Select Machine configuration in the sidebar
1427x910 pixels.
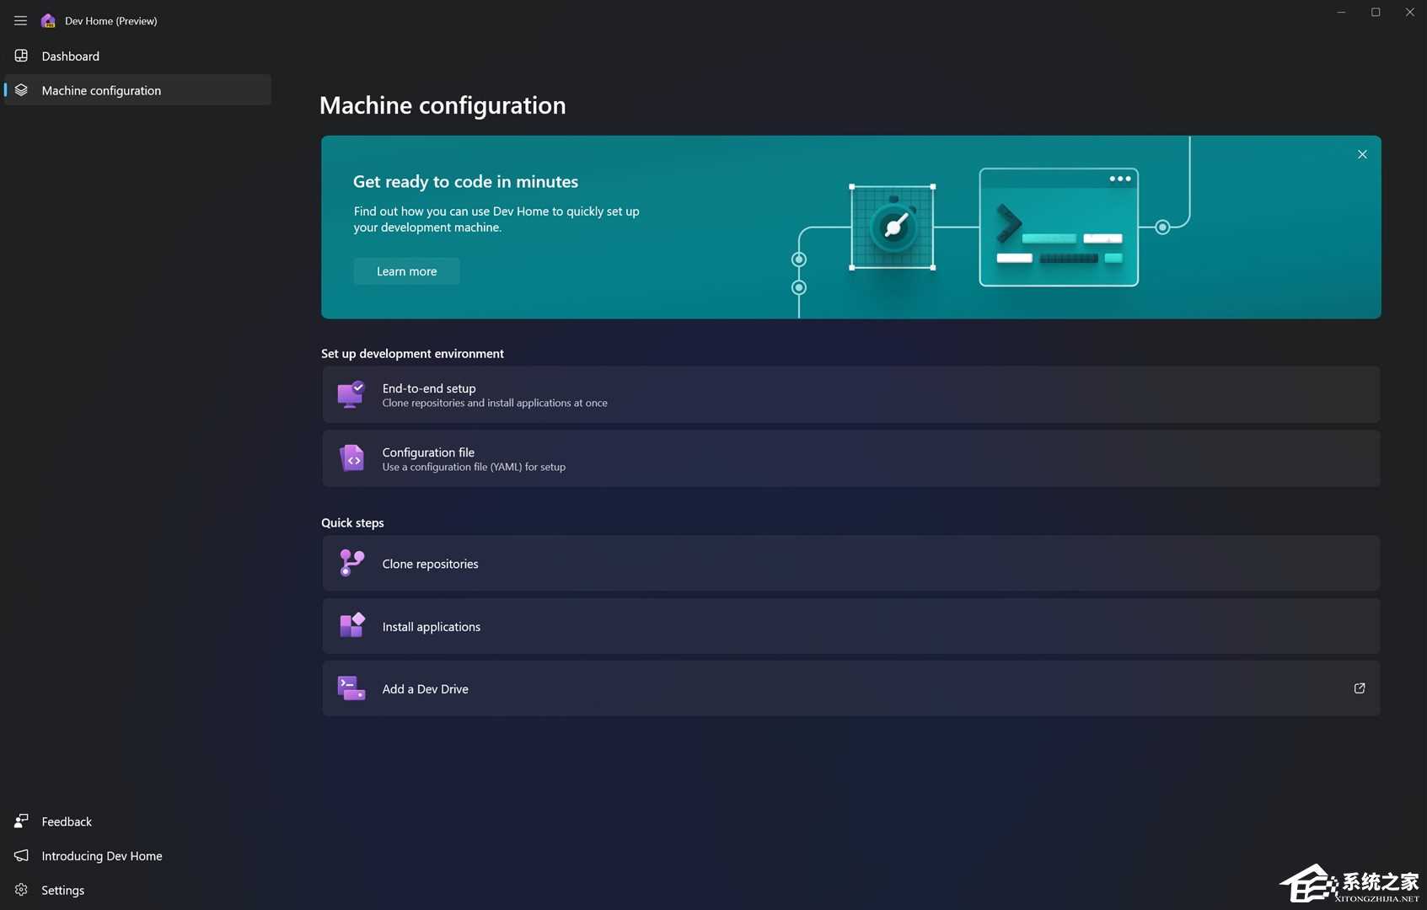[137, 90]
